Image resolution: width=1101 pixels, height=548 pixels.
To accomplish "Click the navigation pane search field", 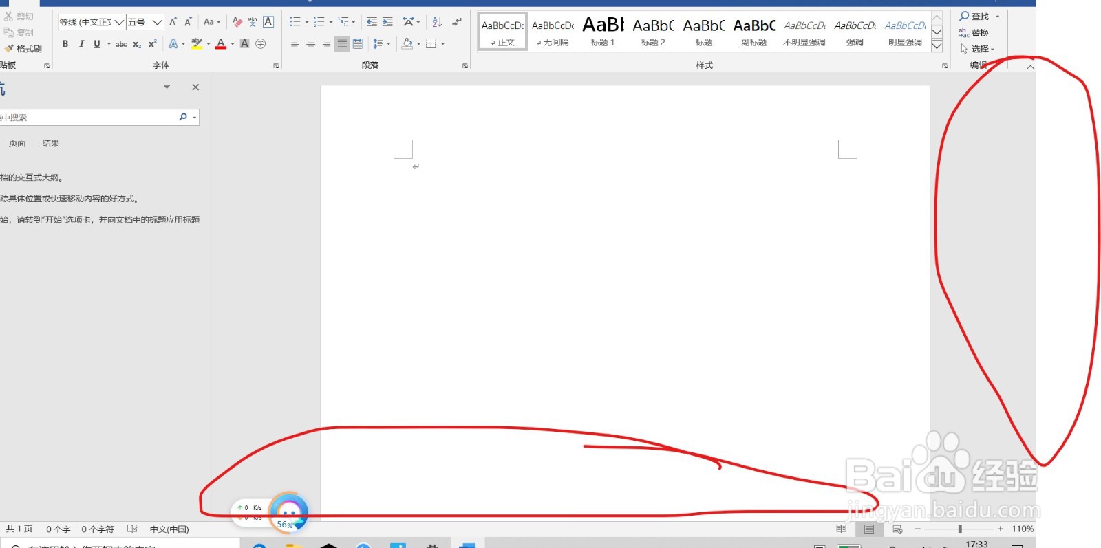I will click(x=88, y=118).
